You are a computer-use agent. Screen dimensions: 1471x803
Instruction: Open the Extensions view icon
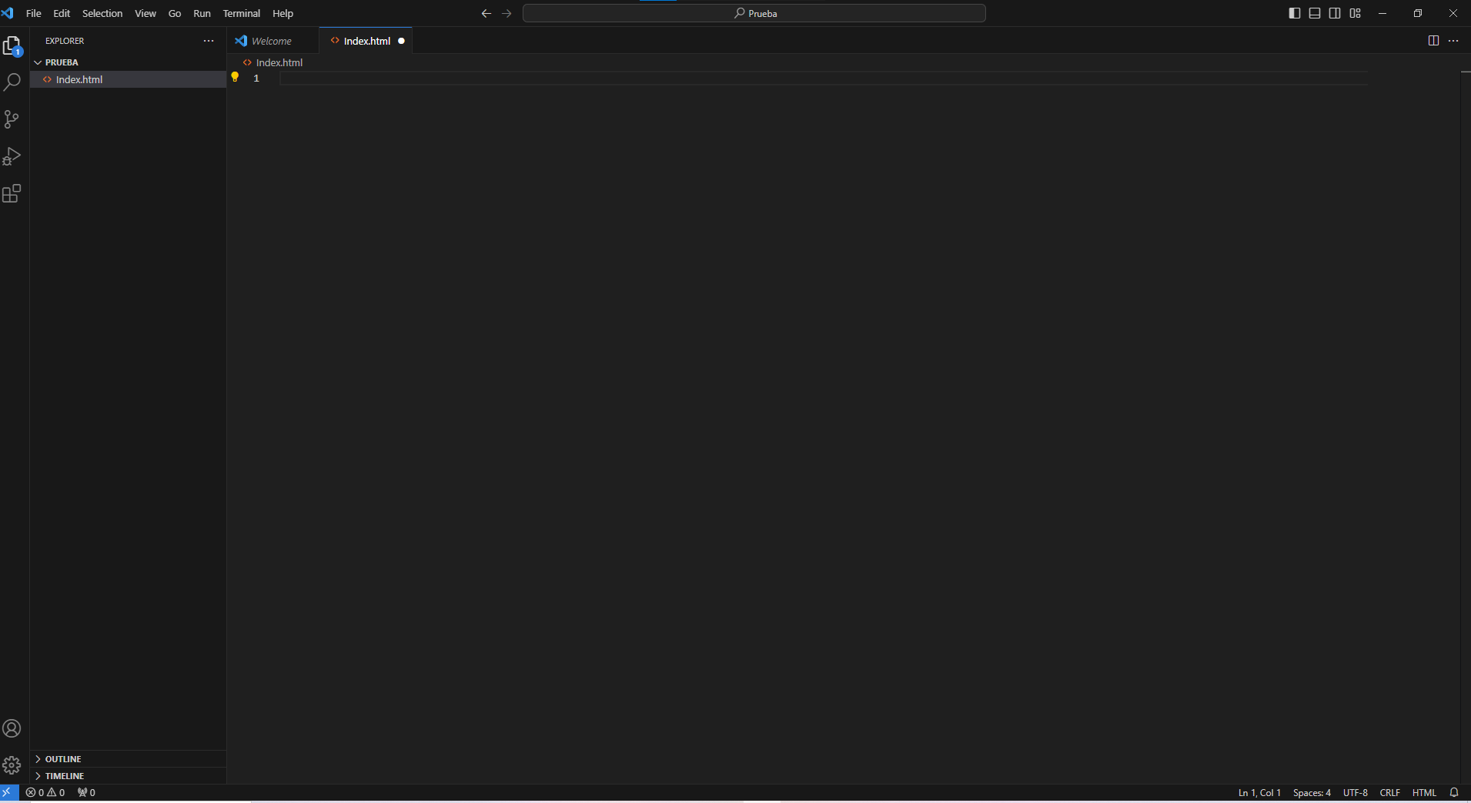12,193
